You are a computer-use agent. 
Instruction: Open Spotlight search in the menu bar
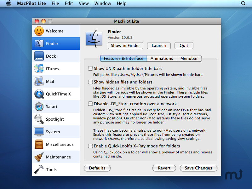coord(243,3)
